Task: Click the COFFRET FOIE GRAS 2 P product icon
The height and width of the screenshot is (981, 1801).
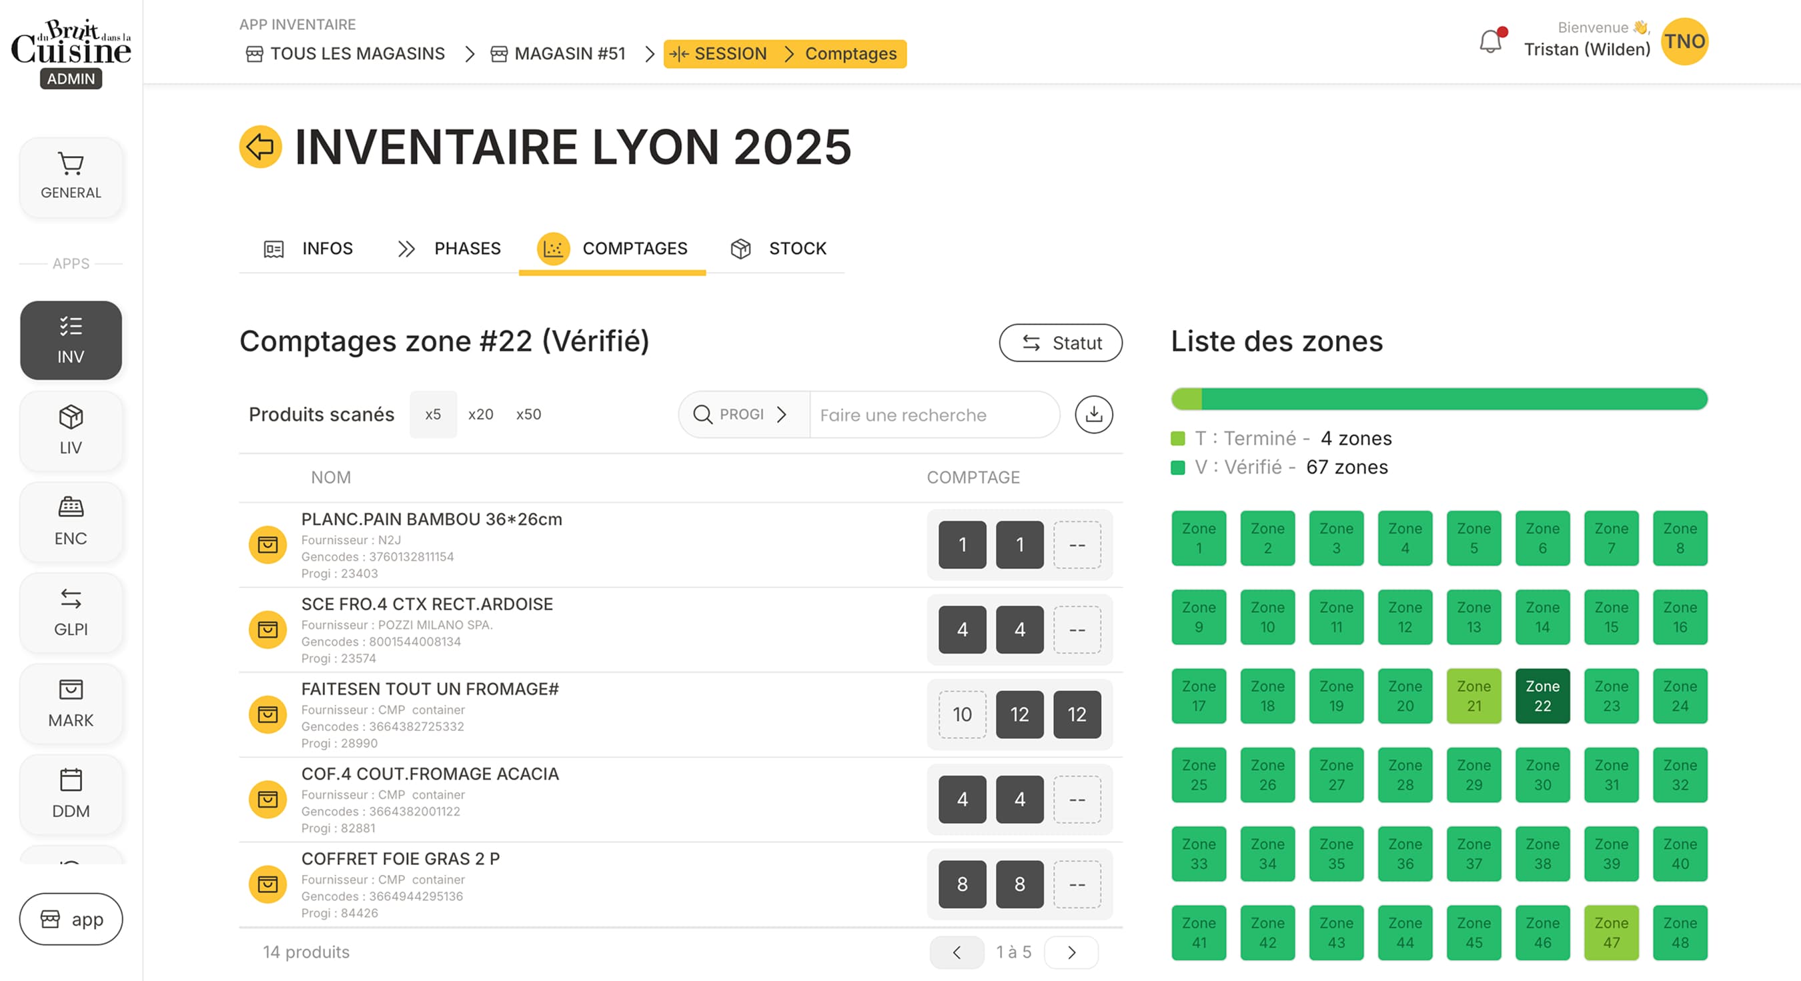Action: (x=267, y=884)
